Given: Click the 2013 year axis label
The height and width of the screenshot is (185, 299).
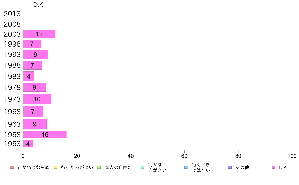Looking at the screenshot, I should 12,14.
